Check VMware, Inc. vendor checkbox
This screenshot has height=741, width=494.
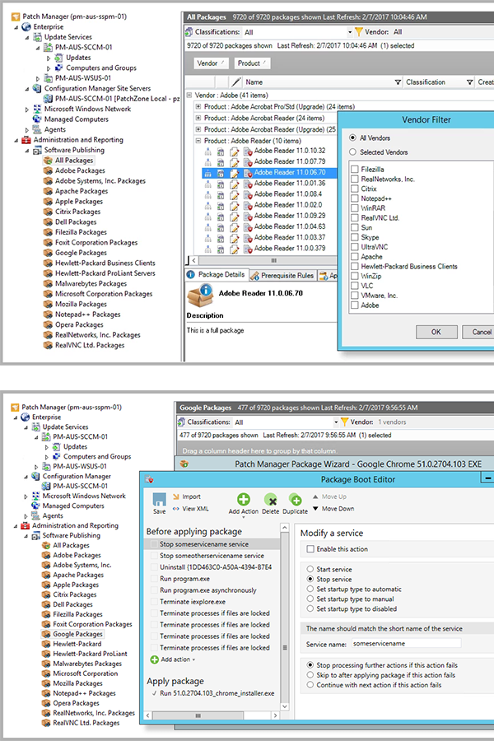(355, 296)
